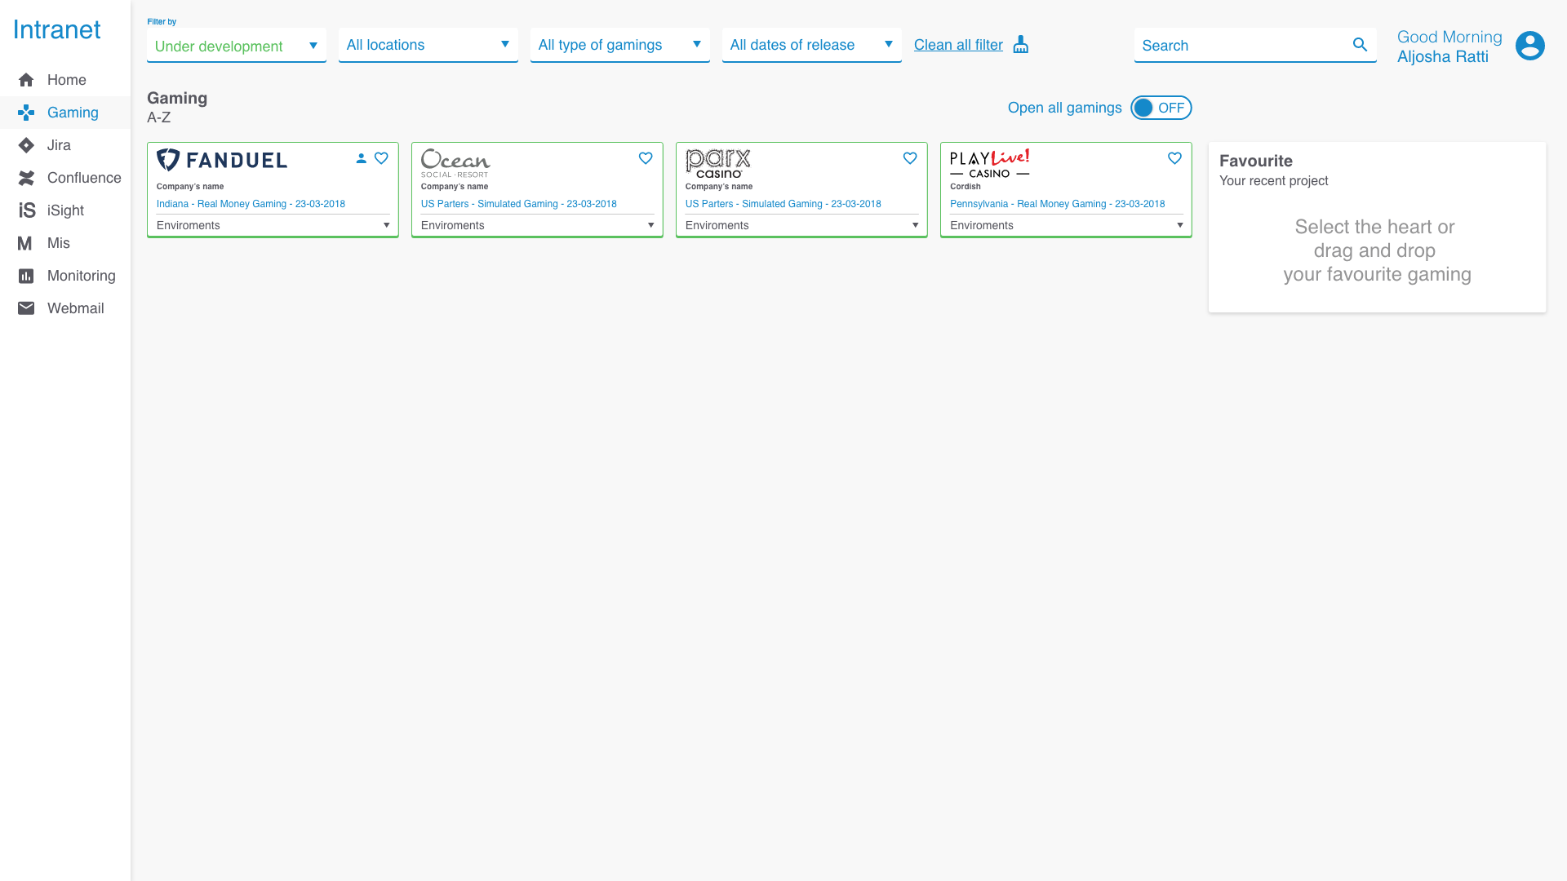Screen dimensions: 1567x881
Task: Click the Confluence icon in sidebar
Action: coord(26,178)
